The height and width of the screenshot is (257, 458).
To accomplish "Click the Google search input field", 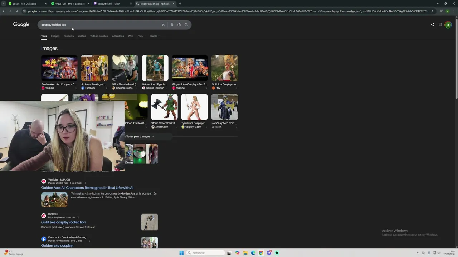I will click(100, 25).
